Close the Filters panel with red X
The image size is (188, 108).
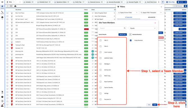[161, 7]
